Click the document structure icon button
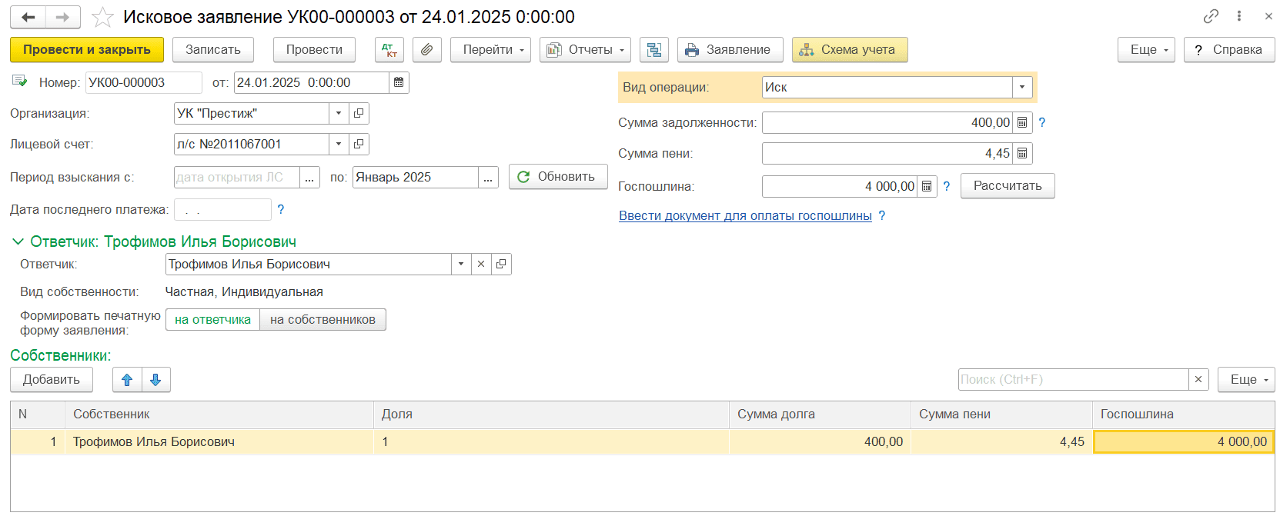The width and height of the screenshot is (1280, 516). [653, 50]
